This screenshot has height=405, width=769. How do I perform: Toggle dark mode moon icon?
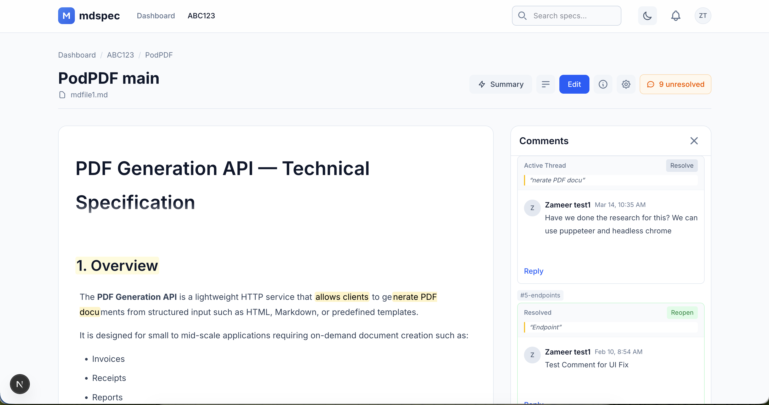647,15
